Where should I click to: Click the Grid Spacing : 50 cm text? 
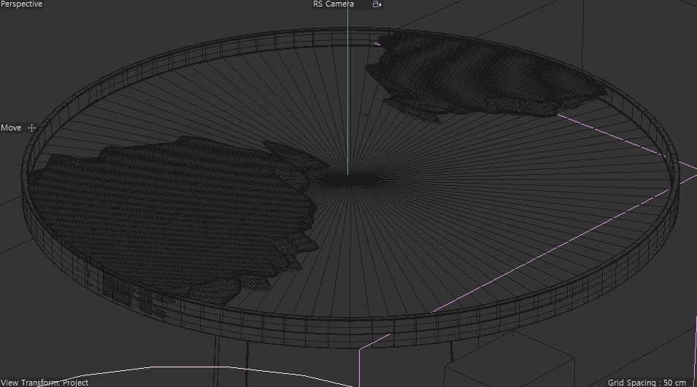tap(647, 383)
